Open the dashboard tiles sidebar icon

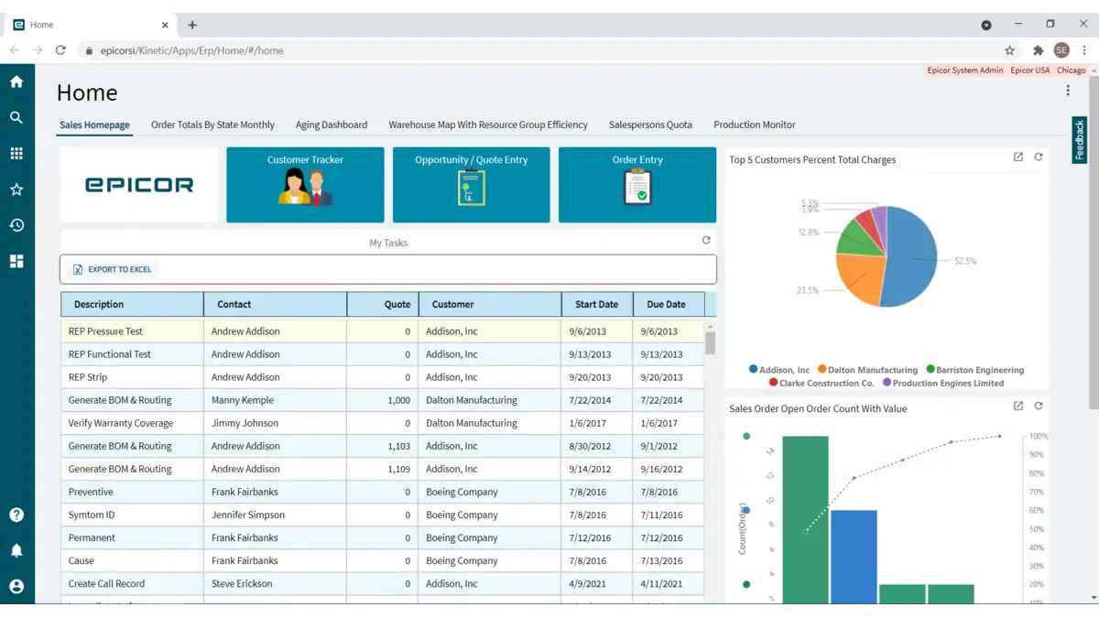tap(16, 261)
